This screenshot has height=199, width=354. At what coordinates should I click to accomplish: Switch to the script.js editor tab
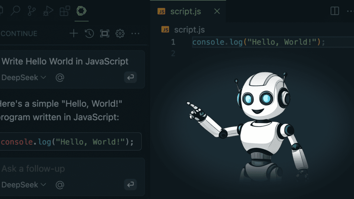[185, 11]
